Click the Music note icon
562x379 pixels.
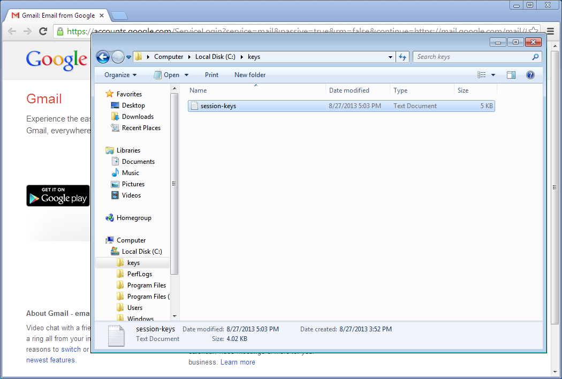(x=115, y=173)
